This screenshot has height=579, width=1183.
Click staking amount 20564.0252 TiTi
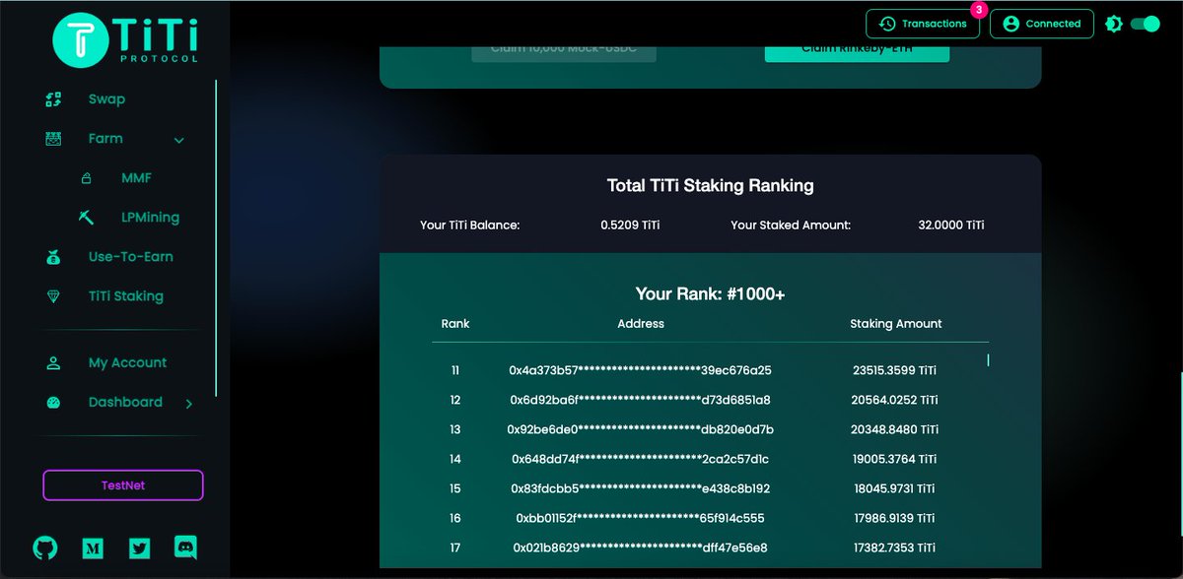click(895, 400)
